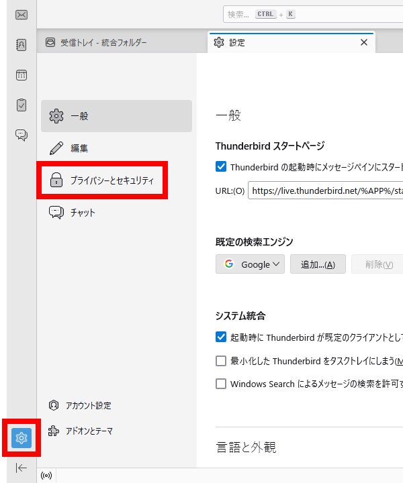Image resolution: width=403 pixels, height=483 pixels.
Task: Close the 設定 tab
Action: pos(364,42)
